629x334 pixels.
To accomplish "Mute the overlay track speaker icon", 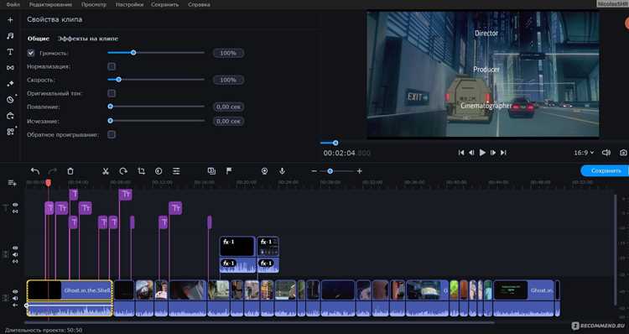I will (x=15, y=254).
